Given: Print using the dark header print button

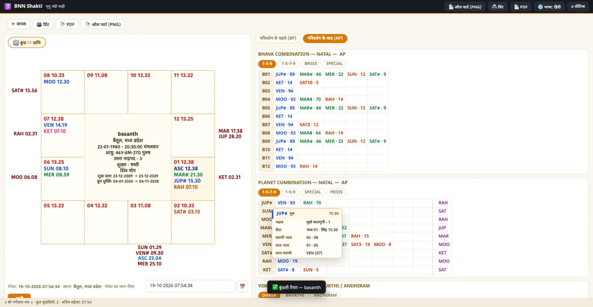Looking at the screenshot, I should coord(498,7).
